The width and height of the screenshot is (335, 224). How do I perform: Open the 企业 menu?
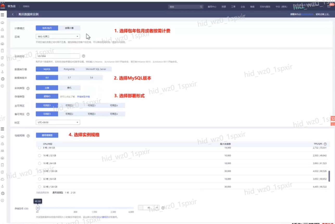(243, 7)
